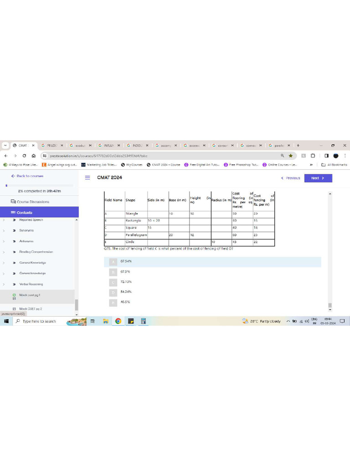Go to the Previous question
This screenshot has width=350, height=466.
[x=291, y=178]
